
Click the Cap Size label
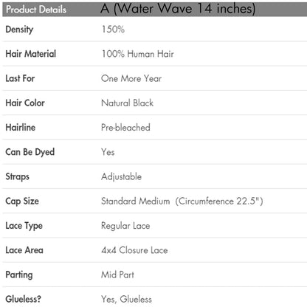(22, 201)
